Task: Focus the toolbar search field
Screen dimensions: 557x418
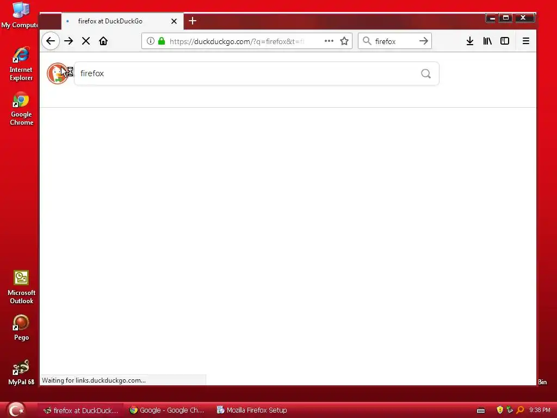Action: pyautogui.click(x=395, y=41)
